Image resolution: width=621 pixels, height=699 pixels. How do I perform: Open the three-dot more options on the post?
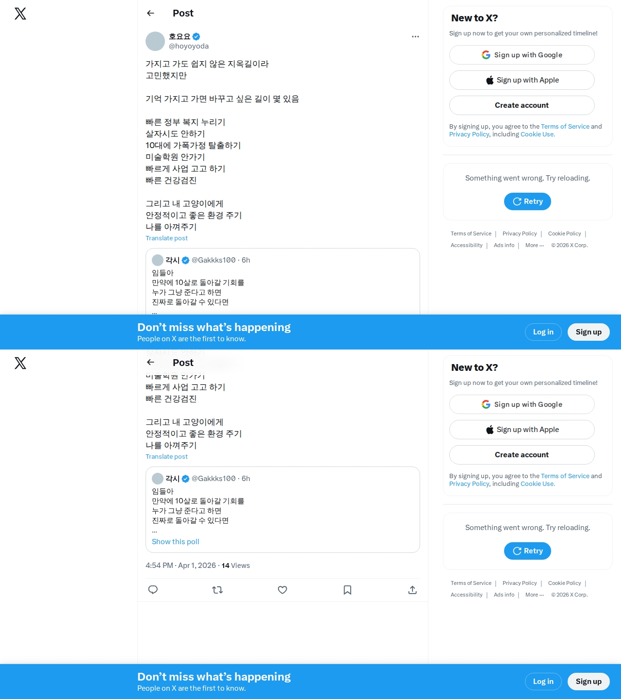(415, 36)
